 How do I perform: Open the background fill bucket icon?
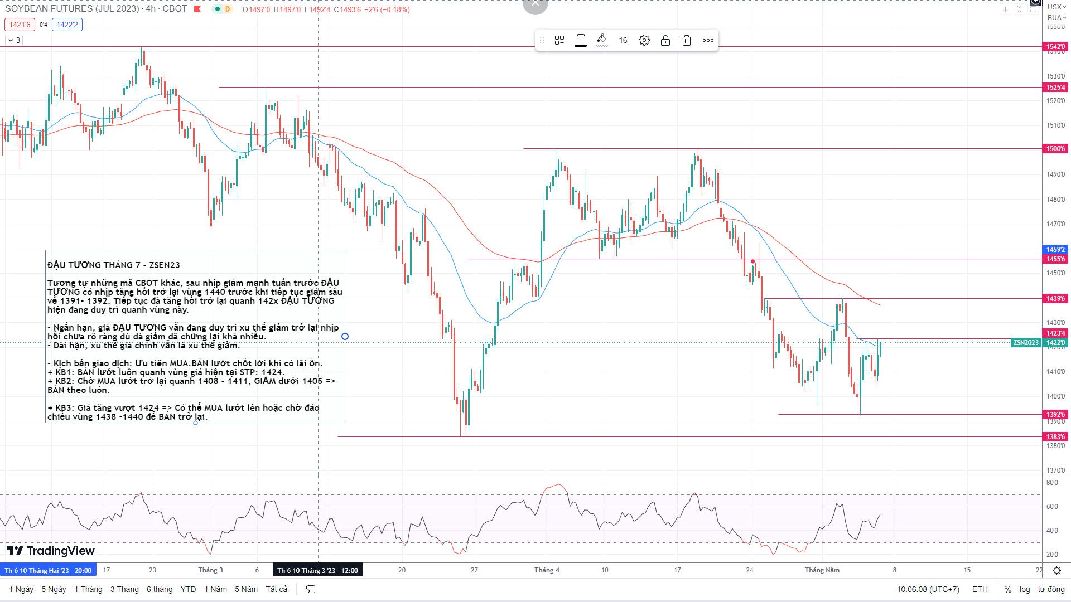click(602, 40)
